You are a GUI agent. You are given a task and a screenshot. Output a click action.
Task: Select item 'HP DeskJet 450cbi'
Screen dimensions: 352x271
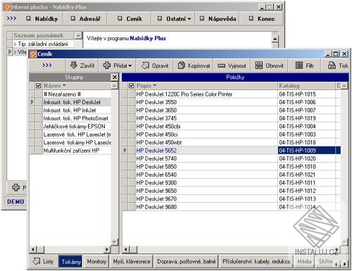point(206,127)
